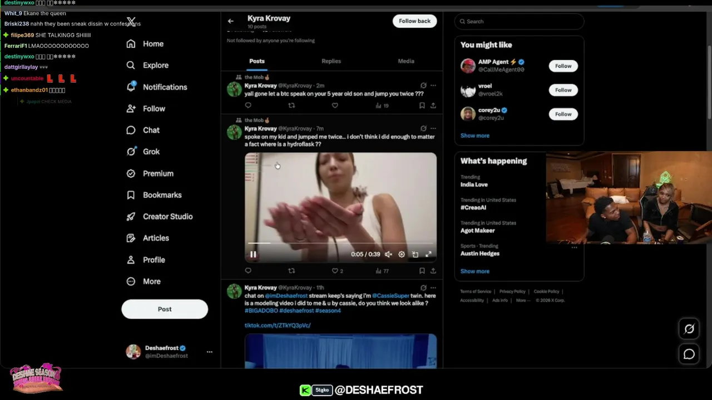Seek on the video progress bar
The width and height of the screenshot is (712, 400).
(340, 243)
